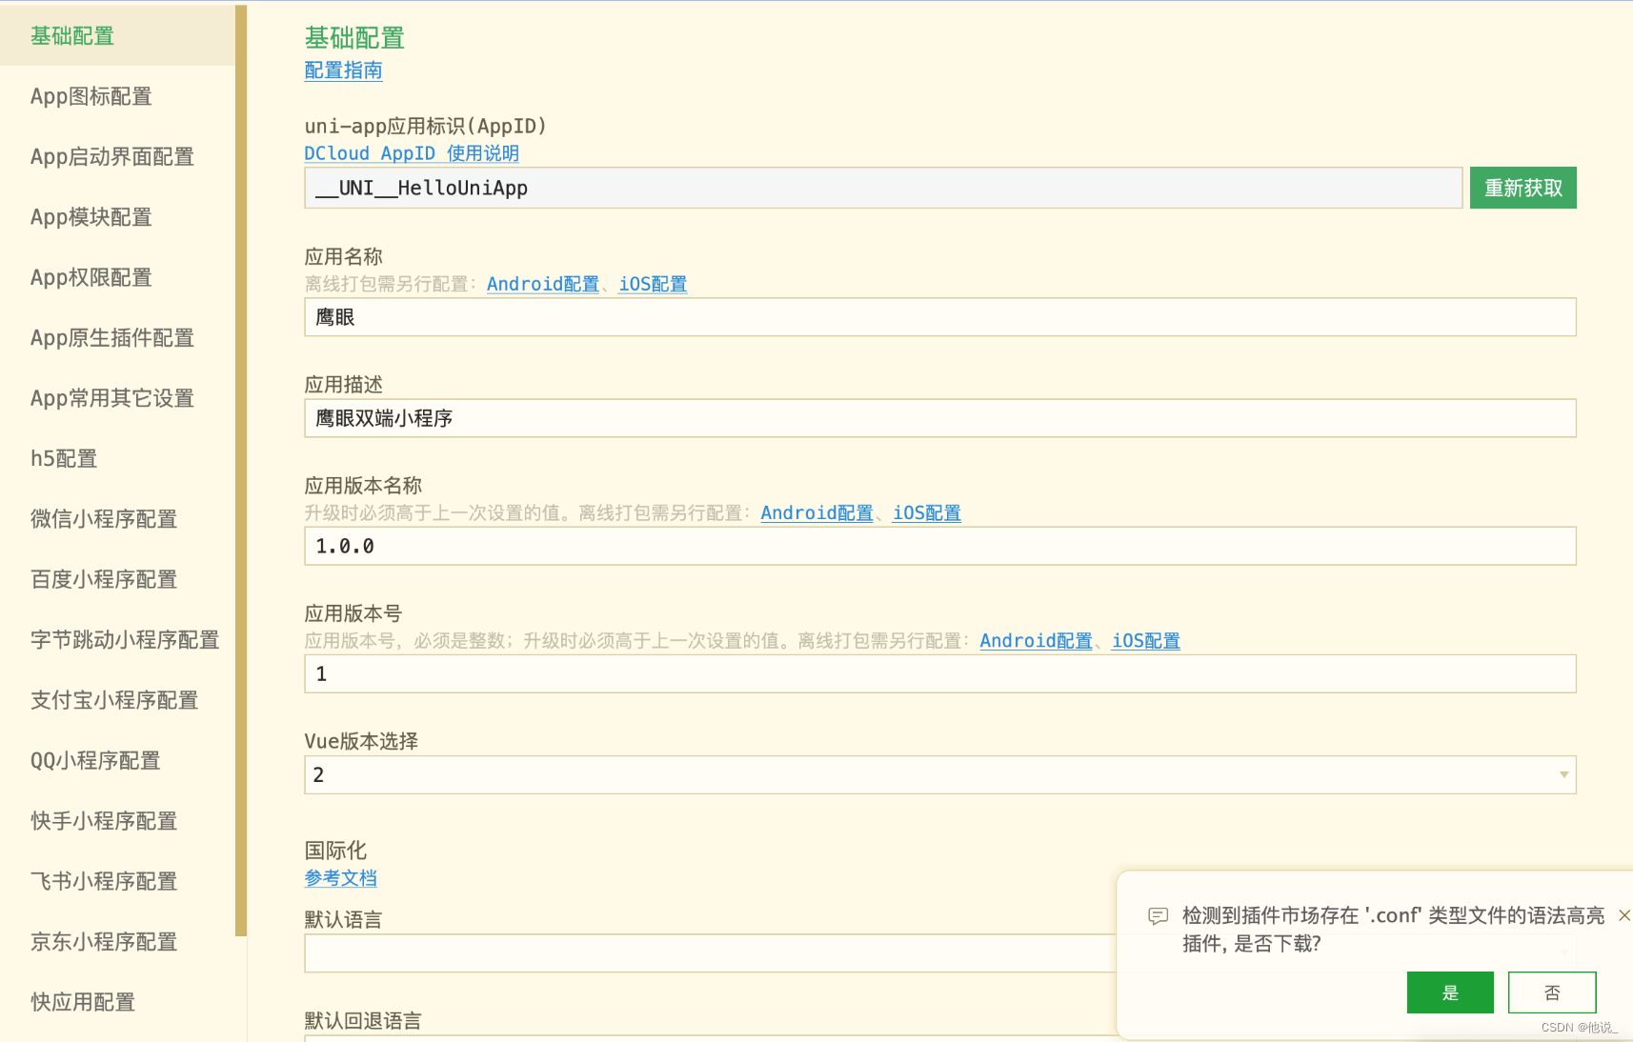The image size is (1633, 1042).
Task: Go to the h5配置 section
Action: 117,458
